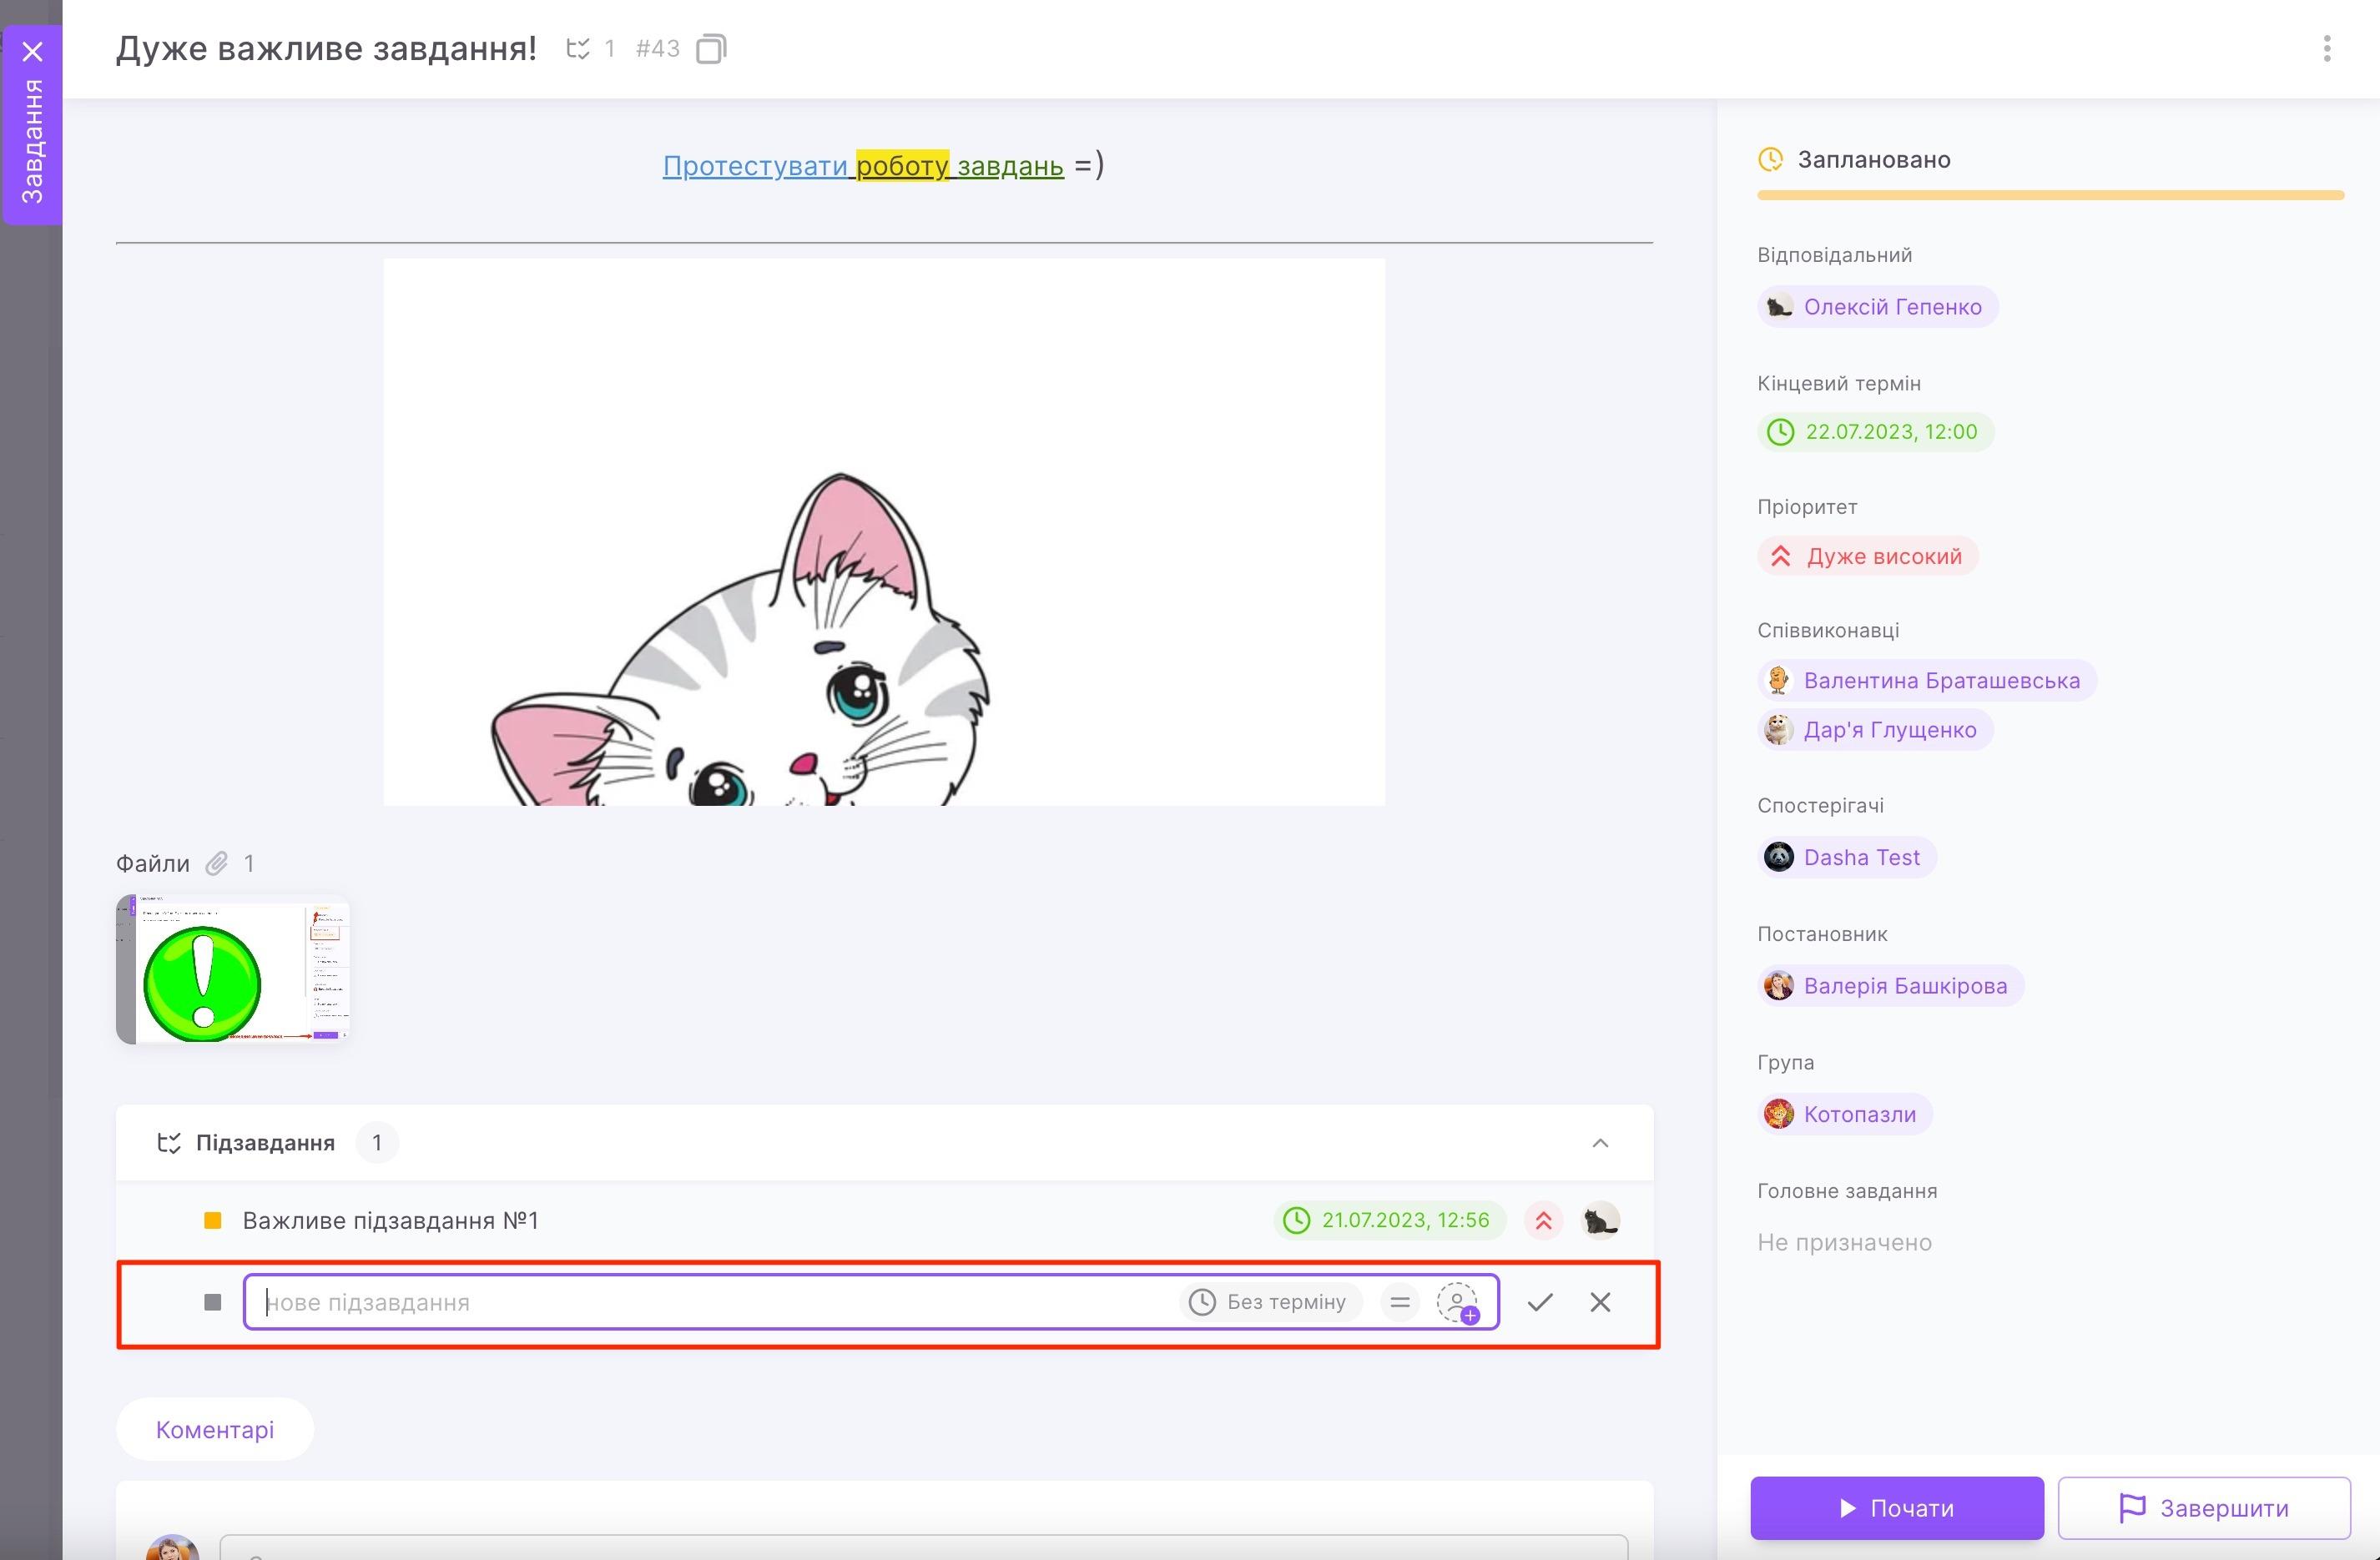Open the Дуже високий priority dropdown
The height and width of the screenshot is (1560, 2380).
pos(1867,556)
